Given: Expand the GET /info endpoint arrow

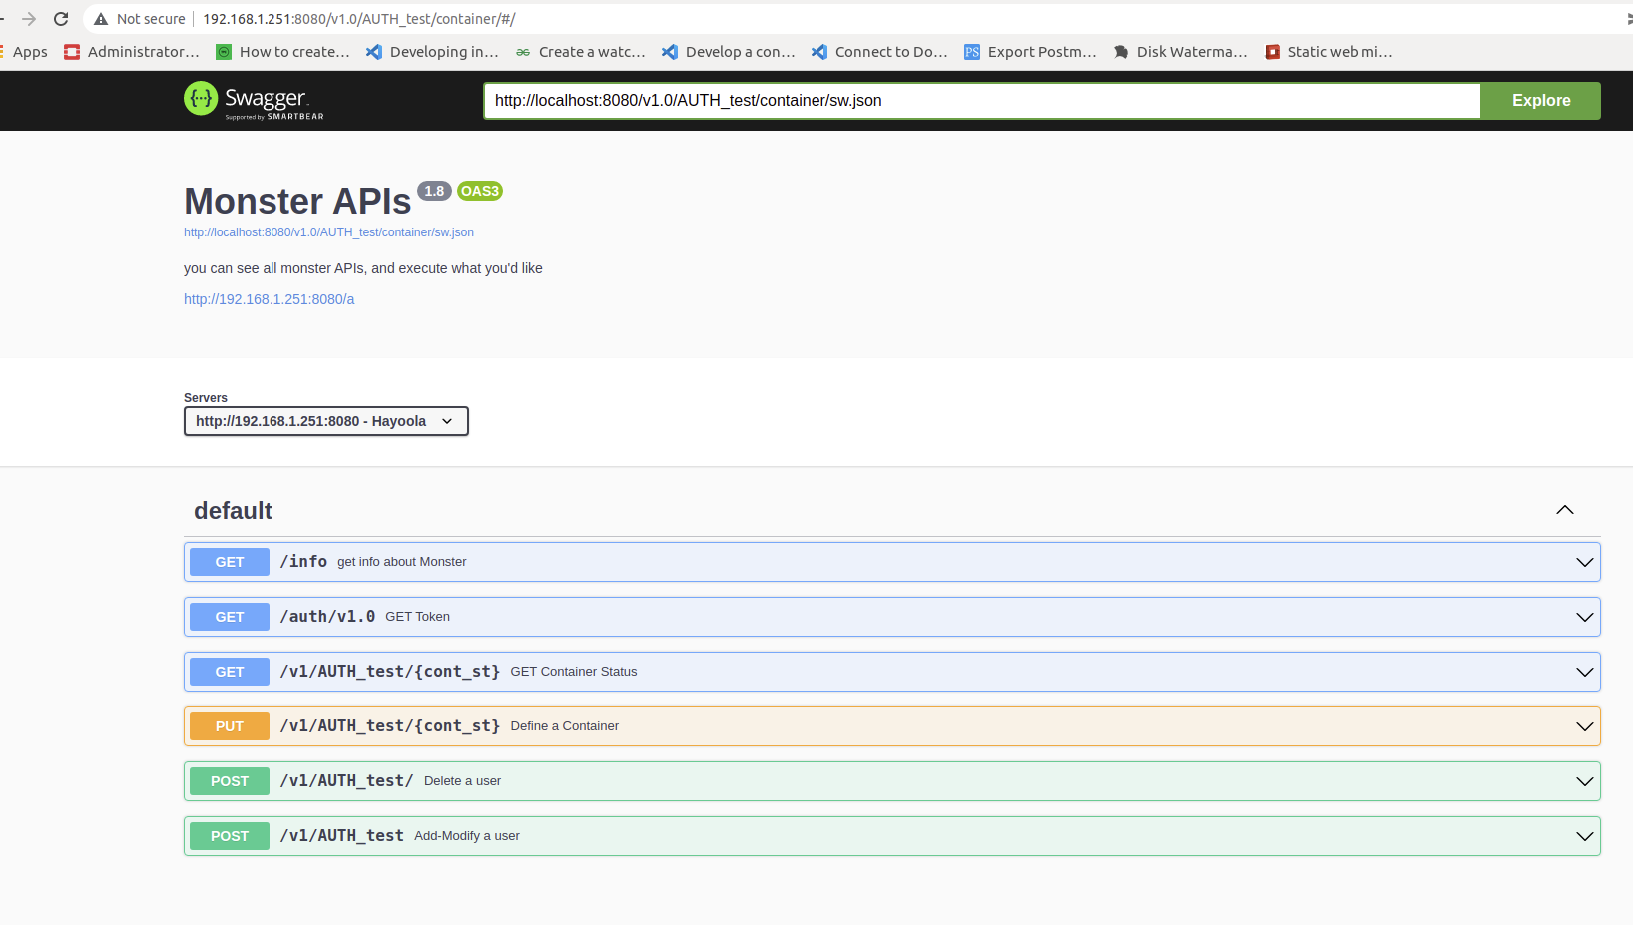Looking at the screenshot, I should click(x=1584, y=562).
